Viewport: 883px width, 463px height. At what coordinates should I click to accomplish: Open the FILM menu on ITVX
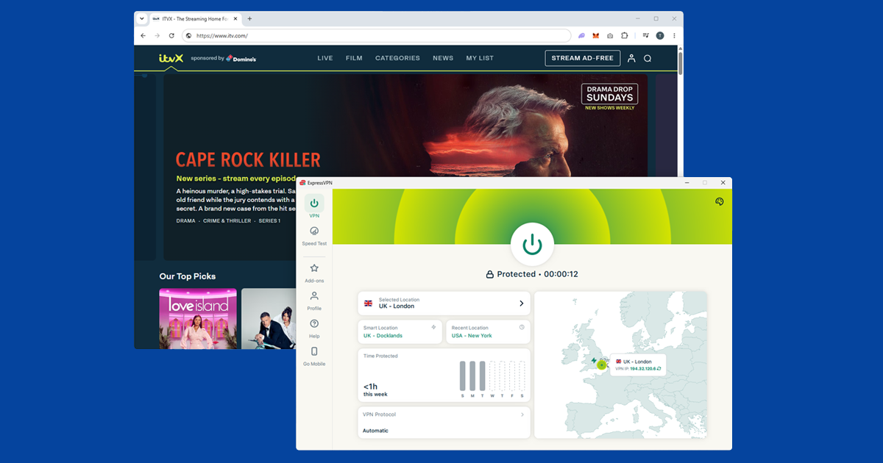[x=354, y=58]
